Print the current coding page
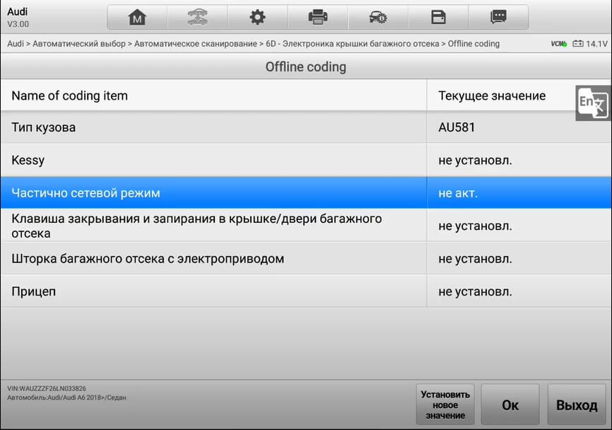Viewport: 612px width, 430px height. click(x=318, y=17)
